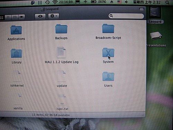Click the battery 80% status item

pyautogui.click(x=99, y=2)
